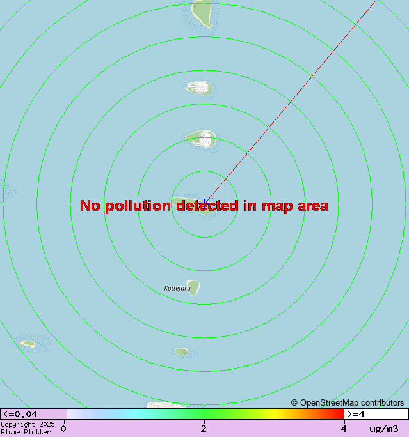Click the 'No pollution detected in map area' message
The width and height of the screenshot is (409, 437).
[x=204, y=206]
